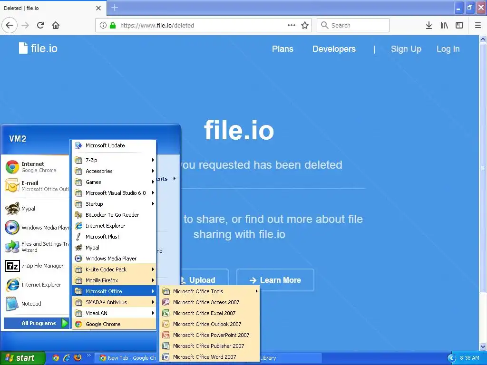Open the Firefox hamburger menu
Screen dimensions: 487x365
click(x=478, y=25)
